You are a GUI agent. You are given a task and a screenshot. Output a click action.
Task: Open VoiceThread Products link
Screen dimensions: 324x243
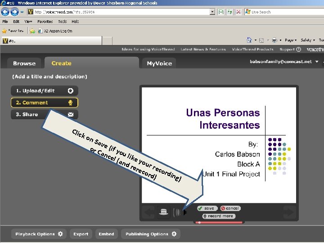pyautogui.click(x=252, y=49)
